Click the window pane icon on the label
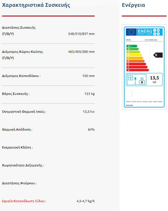Viewport: 168px width, 211px height. click(x=131, y=78)
